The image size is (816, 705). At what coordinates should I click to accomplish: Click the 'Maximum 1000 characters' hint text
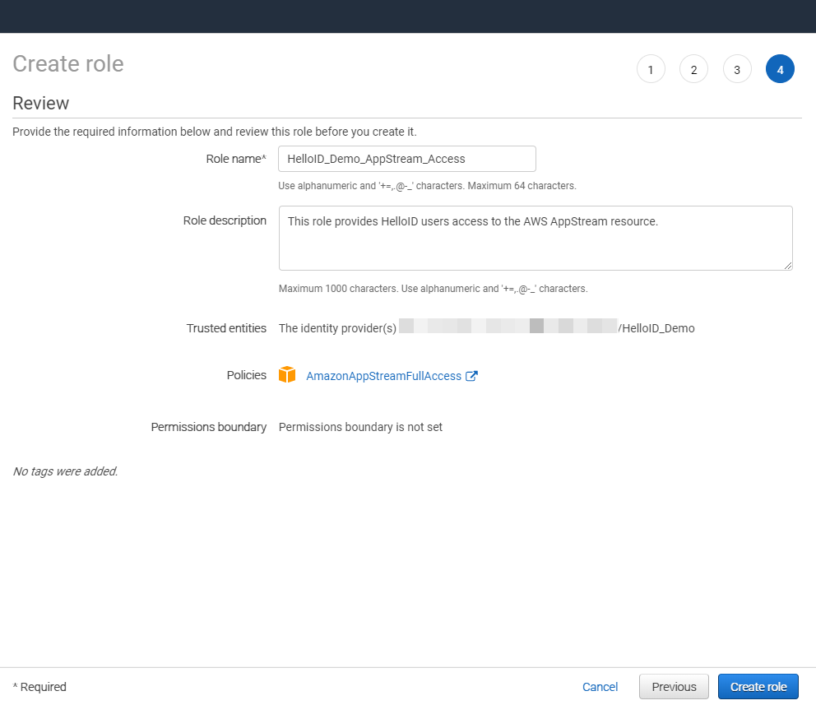pyautogui.click(x=433, y=289)
